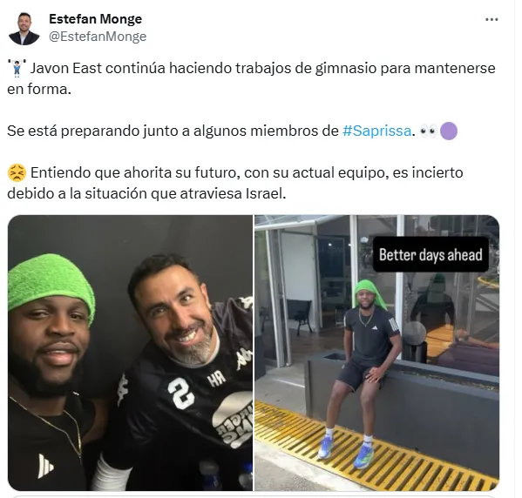Open the #Saprissa hashtag
This screenshot has height=498, width=522.
[376, 131]
